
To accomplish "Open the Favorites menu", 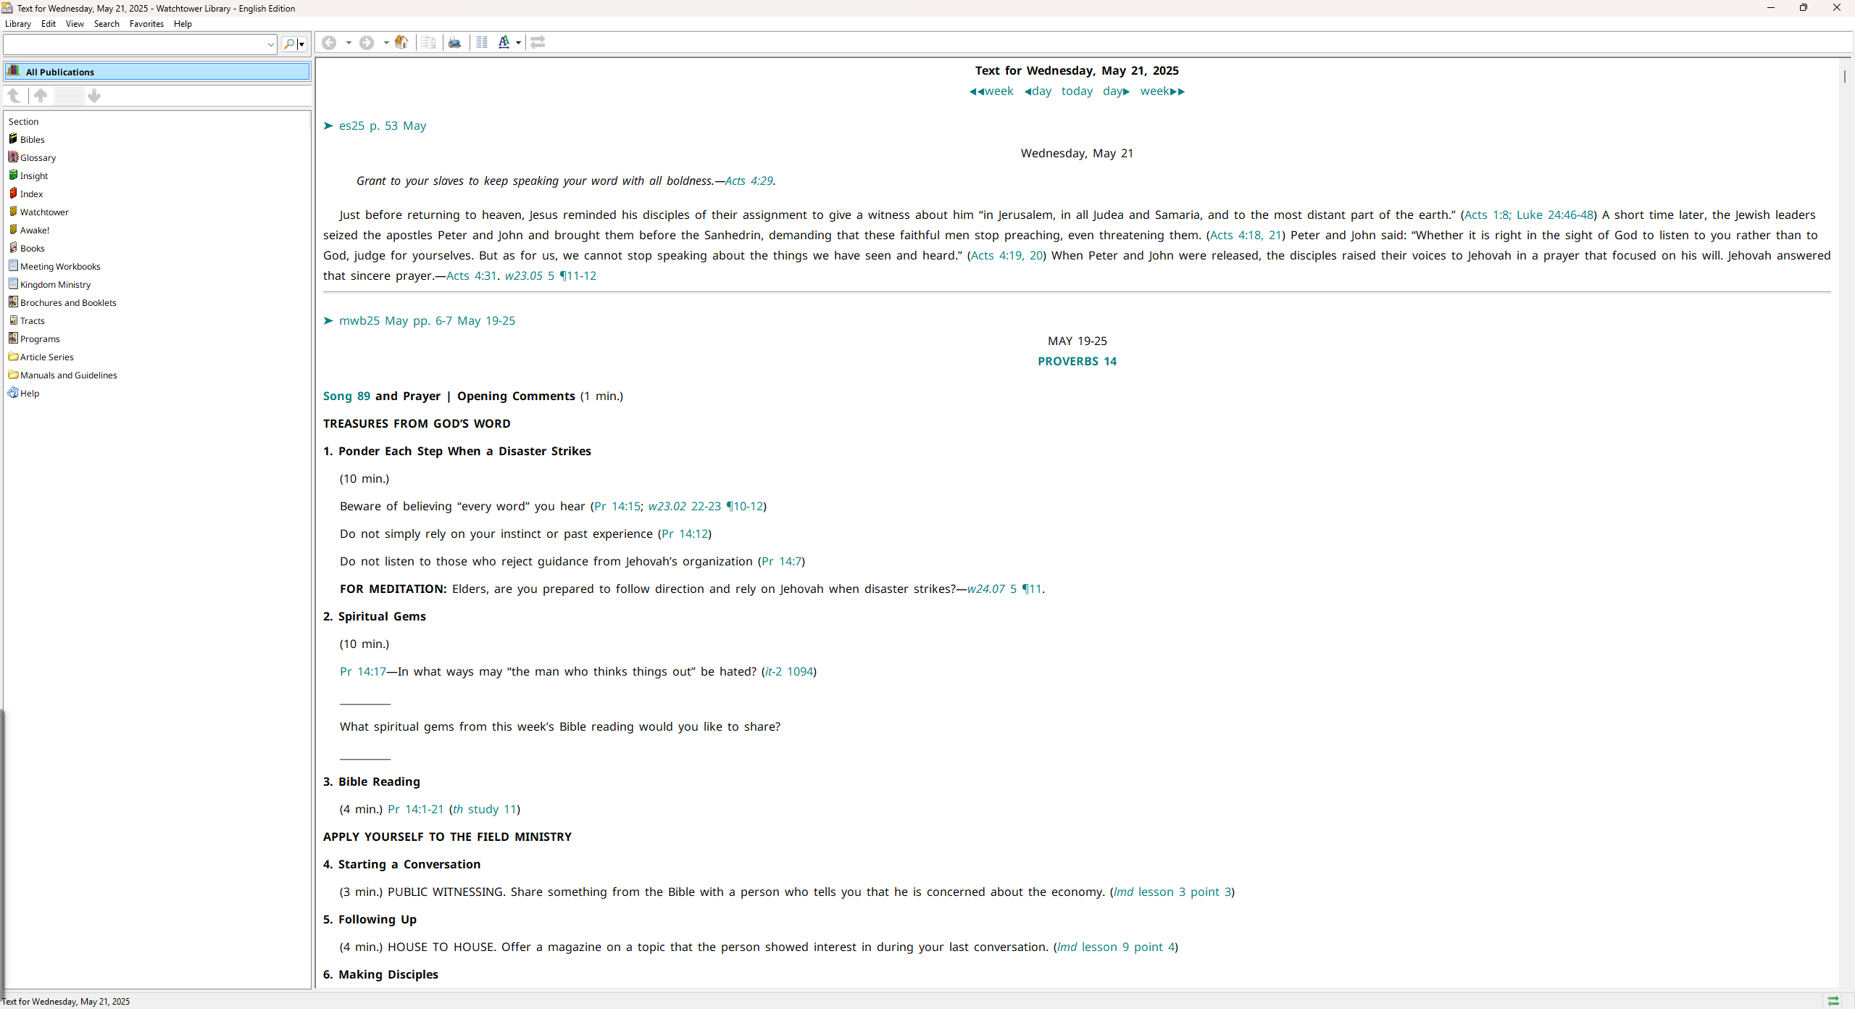I will coord(146,24).
